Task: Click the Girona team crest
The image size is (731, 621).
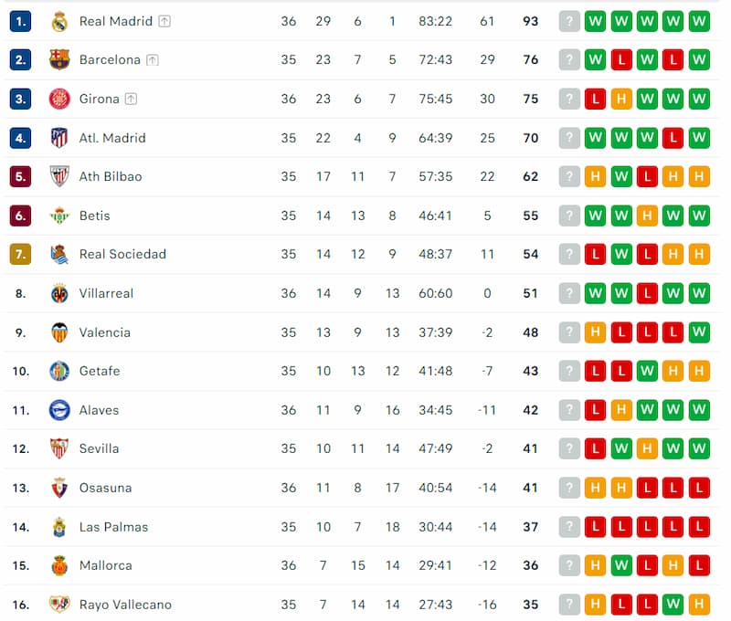Action: tap(59, 99)
